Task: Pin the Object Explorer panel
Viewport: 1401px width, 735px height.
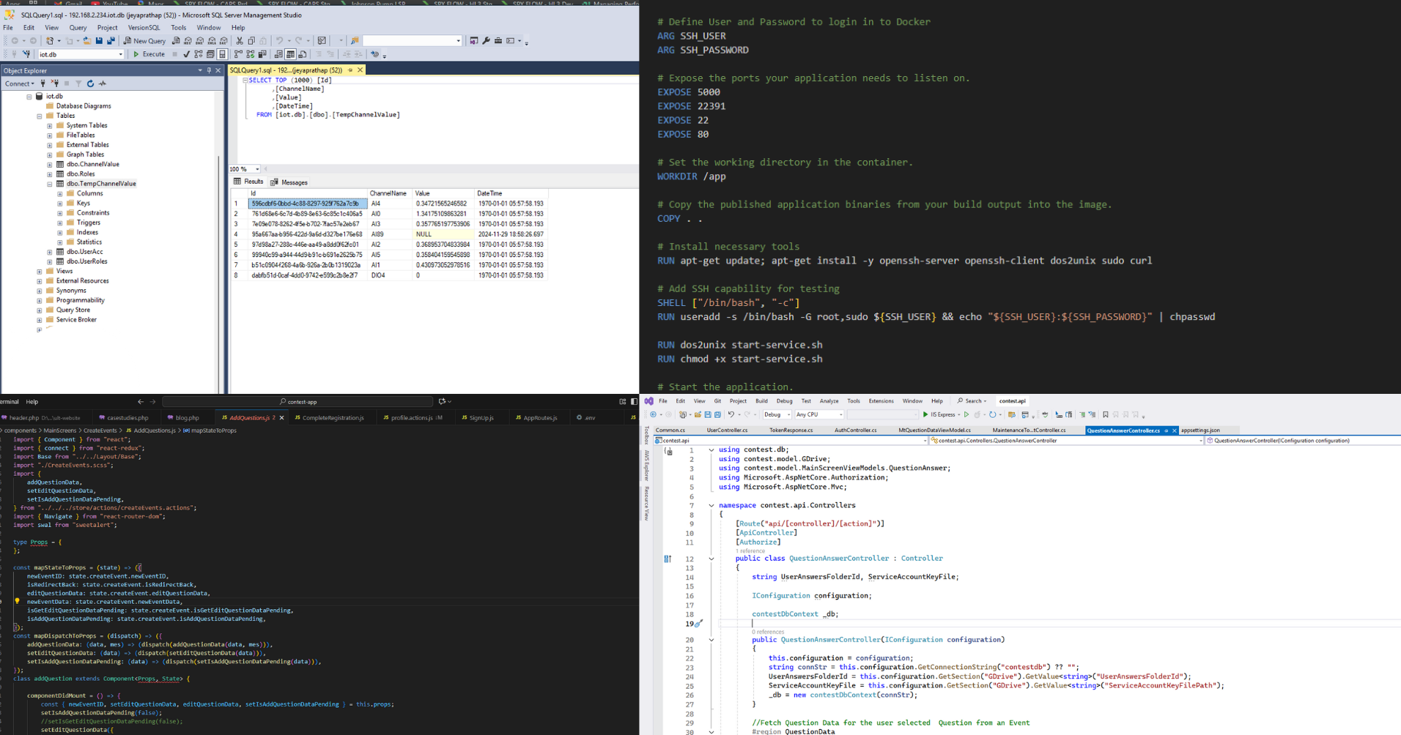Action: click(209, 71)
